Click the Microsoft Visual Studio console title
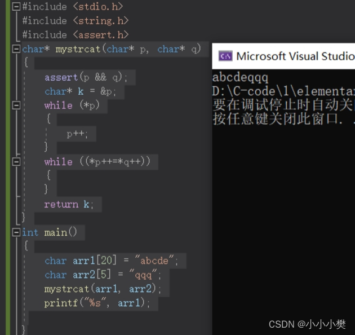Image resolution: width=355 pixels, height=335 pixels. pos(295,56)
